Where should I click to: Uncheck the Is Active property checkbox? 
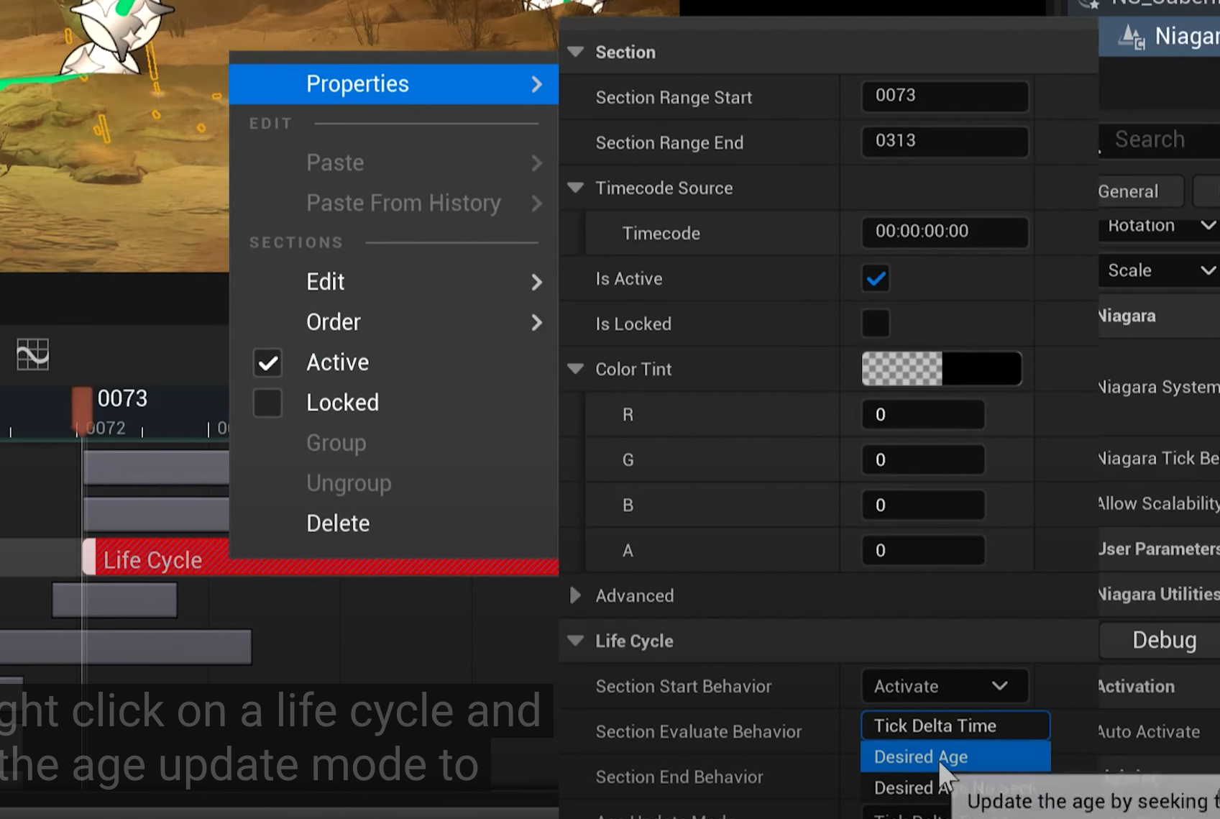tap(876, 279)
